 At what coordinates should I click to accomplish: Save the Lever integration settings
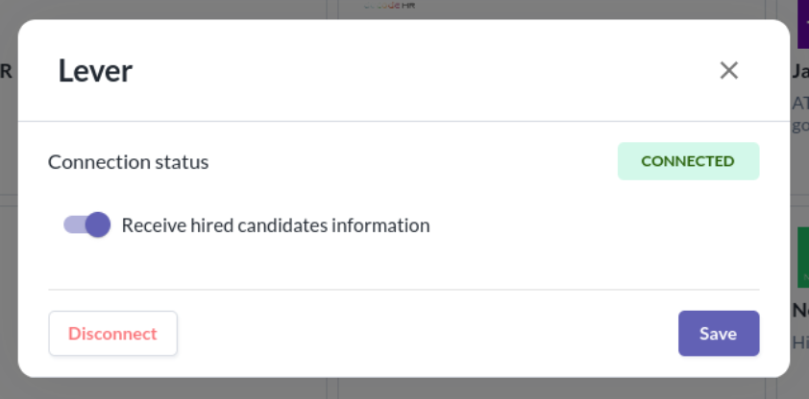(x=719, y=333)
